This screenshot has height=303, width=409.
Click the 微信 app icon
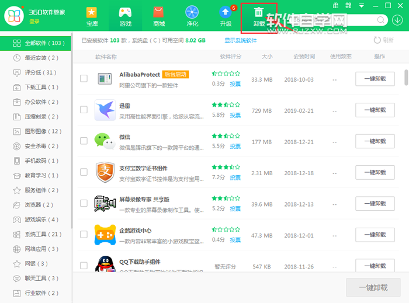[x=105, y=141]
